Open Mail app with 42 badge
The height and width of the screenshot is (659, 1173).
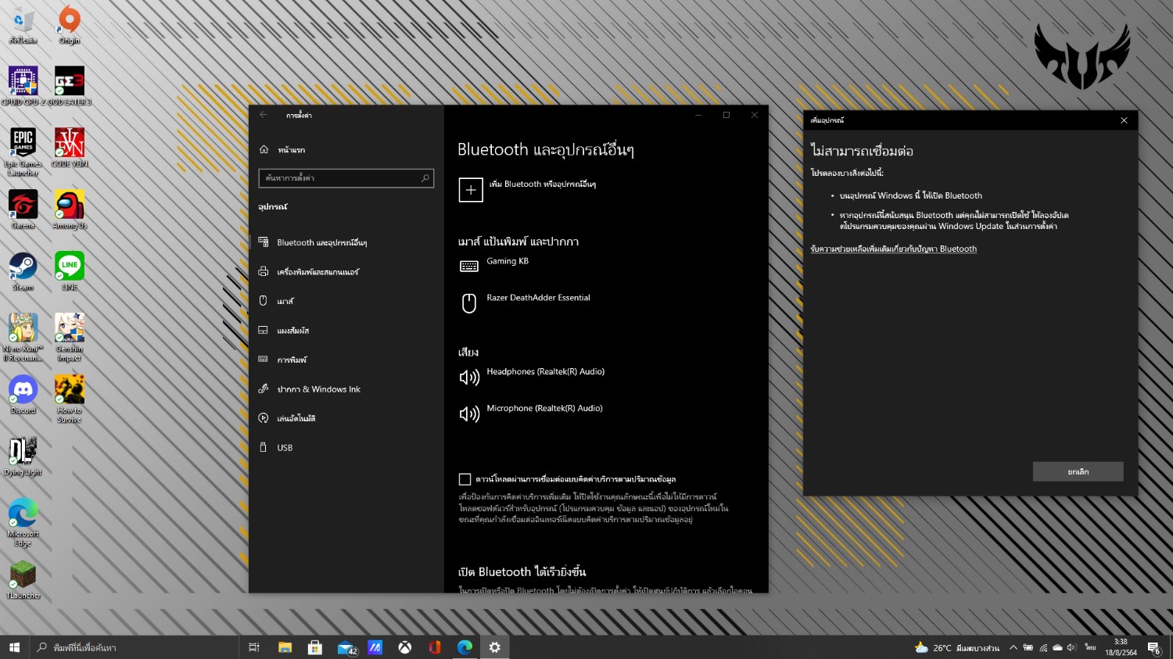click(x=346, y=647)
